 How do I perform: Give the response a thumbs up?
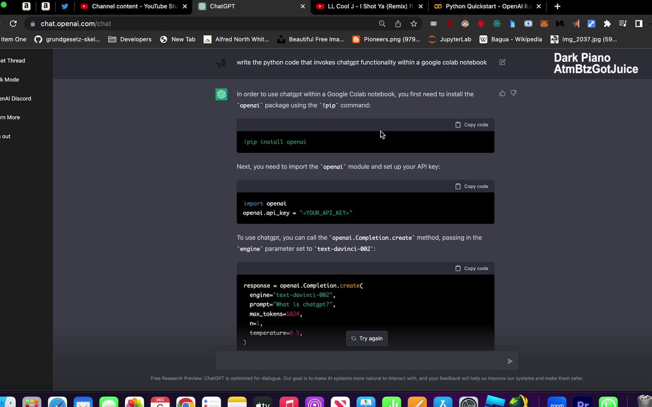click(x=502, y=93)
